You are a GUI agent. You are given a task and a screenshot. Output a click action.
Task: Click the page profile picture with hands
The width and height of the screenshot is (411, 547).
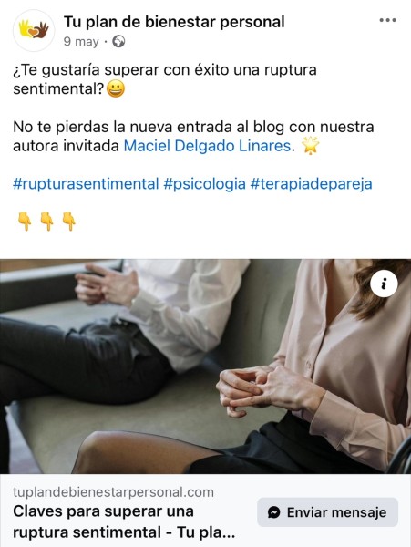(x=34, y=31)
